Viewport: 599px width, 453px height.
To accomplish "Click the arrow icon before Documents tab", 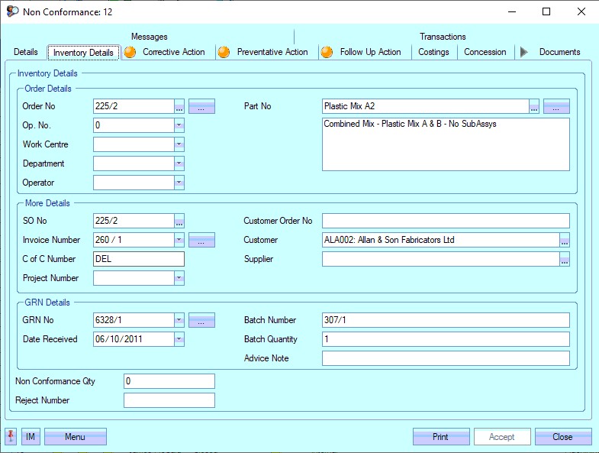I will [524, 52].
